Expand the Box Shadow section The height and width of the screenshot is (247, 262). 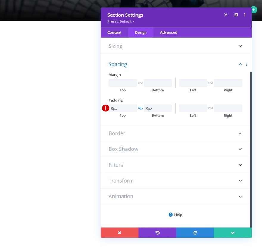(175, 149)
